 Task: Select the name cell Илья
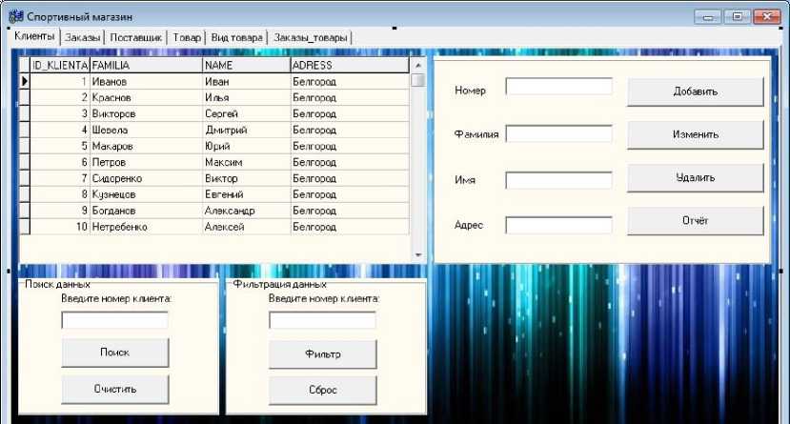[247, 98]
